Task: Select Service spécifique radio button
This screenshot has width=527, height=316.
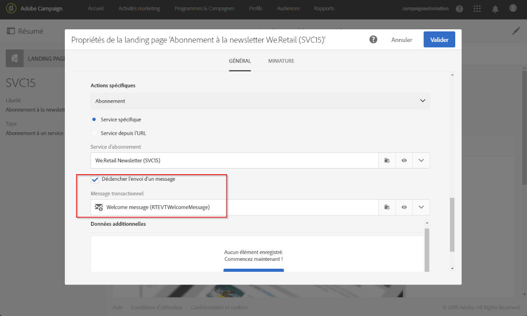Action: tap(94, 119)
